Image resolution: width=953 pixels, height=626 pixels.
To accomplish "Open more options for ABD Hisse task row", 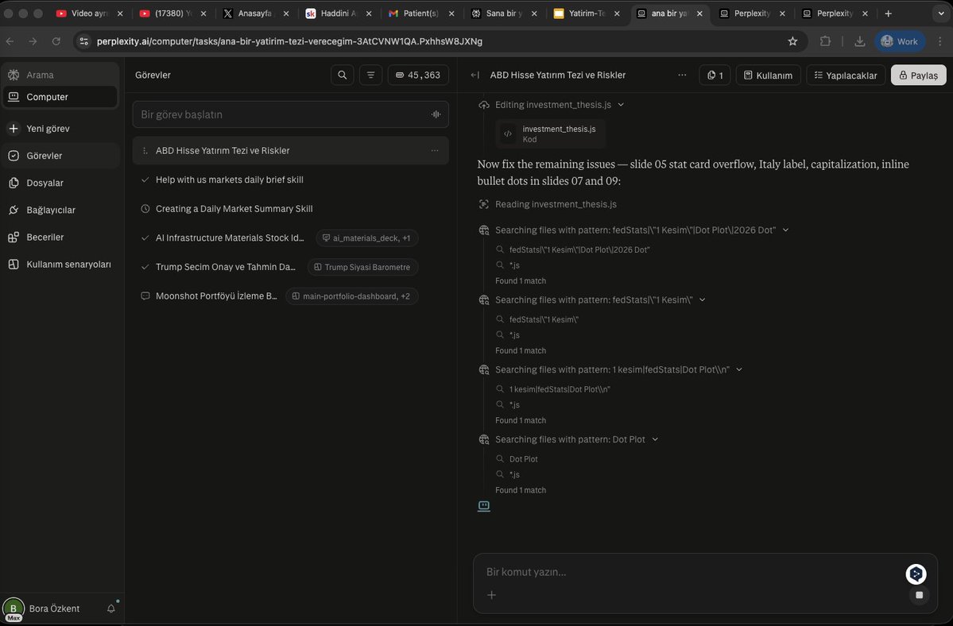I will 435,151.
